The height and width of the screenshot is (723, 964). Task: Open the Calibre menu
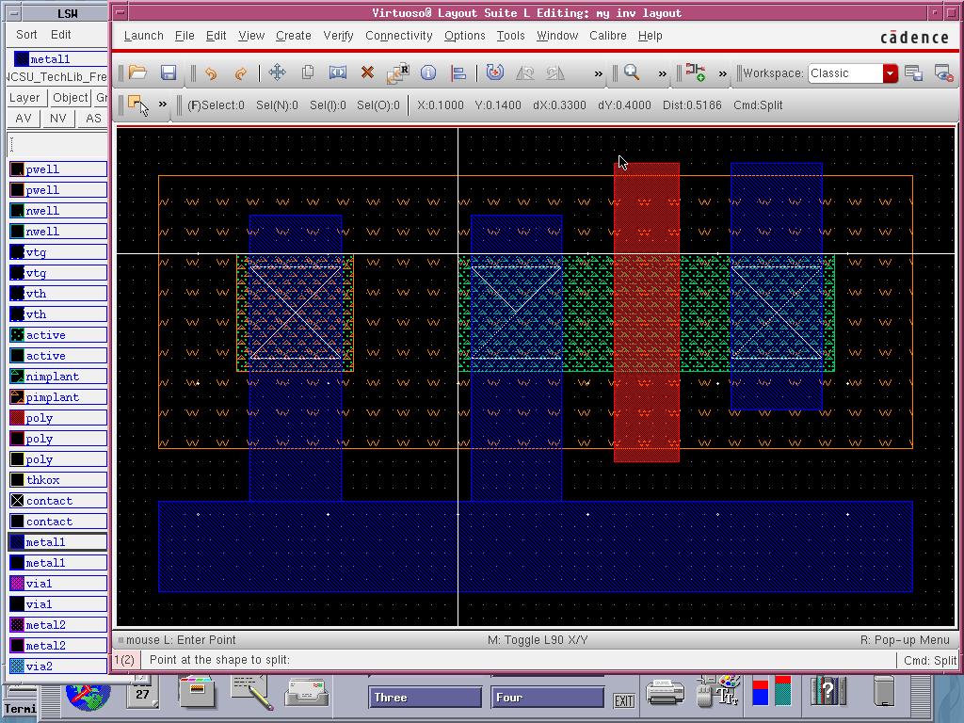coord(608,36)
